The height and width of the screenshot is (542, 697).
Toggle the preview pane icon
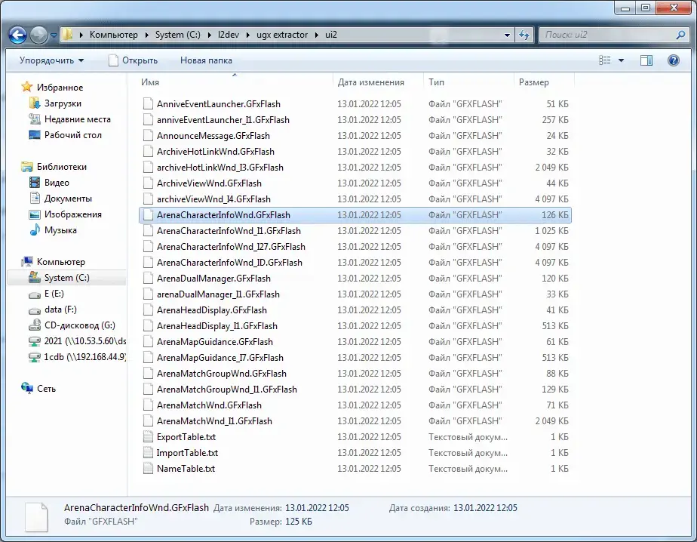646,60
